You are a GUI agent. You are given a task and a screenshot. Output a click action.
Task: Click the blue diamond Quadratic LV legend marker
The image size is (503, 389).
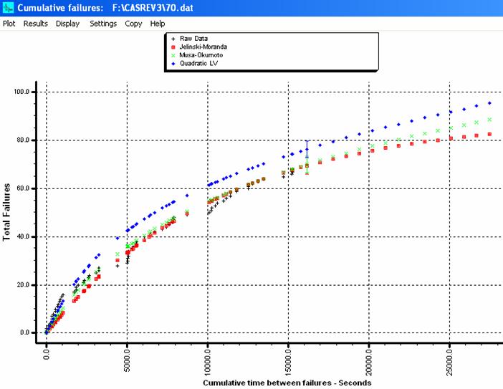[173, 64]
